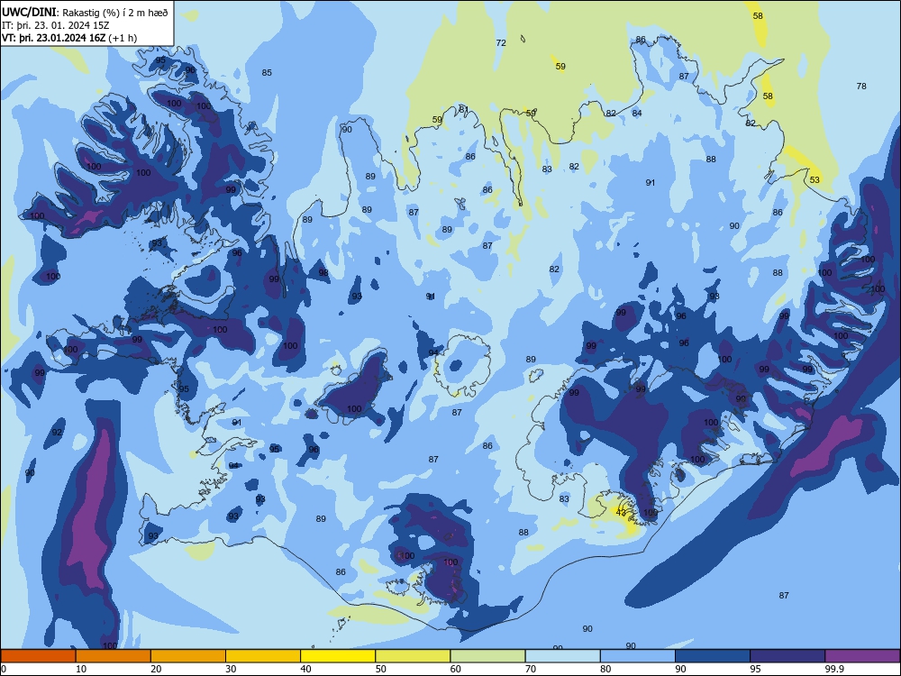Viewport: 901px width, 676px height.
Task: Pick the 40–50 bright yellow legend swatch
Action: 338,656
